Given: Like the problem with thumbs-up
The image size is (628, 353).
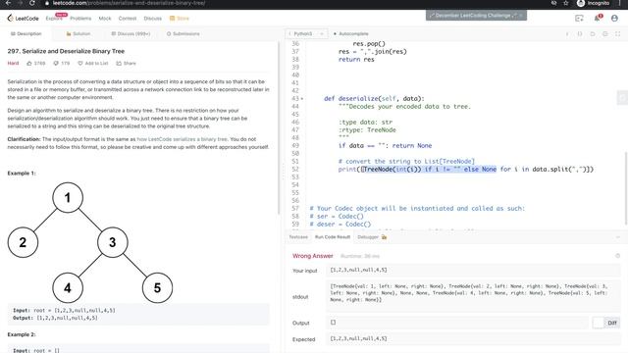Looking at the screenshot, I should [x=29, y=63].
